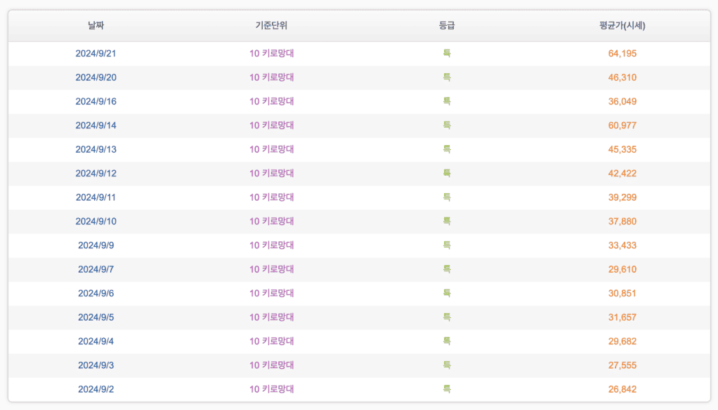Screen dimensions: 718x410
Task: Click price 64,195 in the top row
Action: pos(622,54)
